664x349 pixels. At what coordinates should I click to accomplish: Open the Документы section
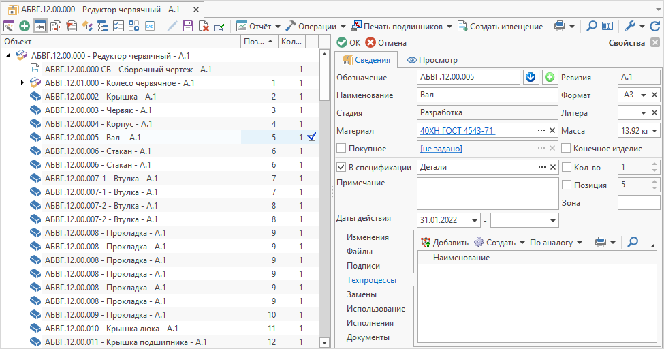pos(368,337)
